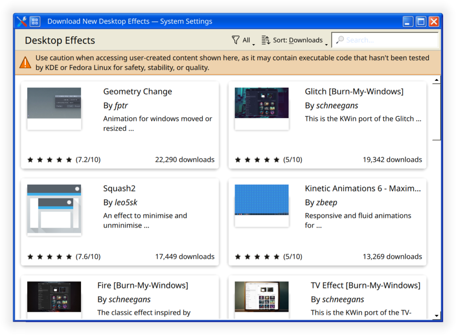Viewport: 456px width, 335px height.
Task: Select the Geometry Change title
Action: tap(138, 91)
